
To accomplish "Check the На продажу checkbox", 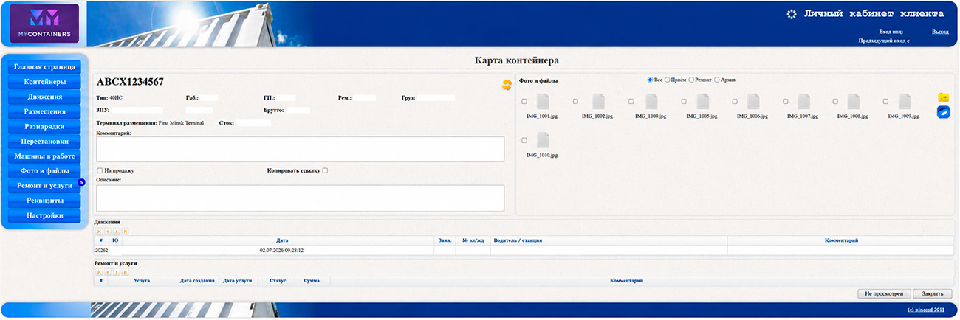I will (100, 170).
